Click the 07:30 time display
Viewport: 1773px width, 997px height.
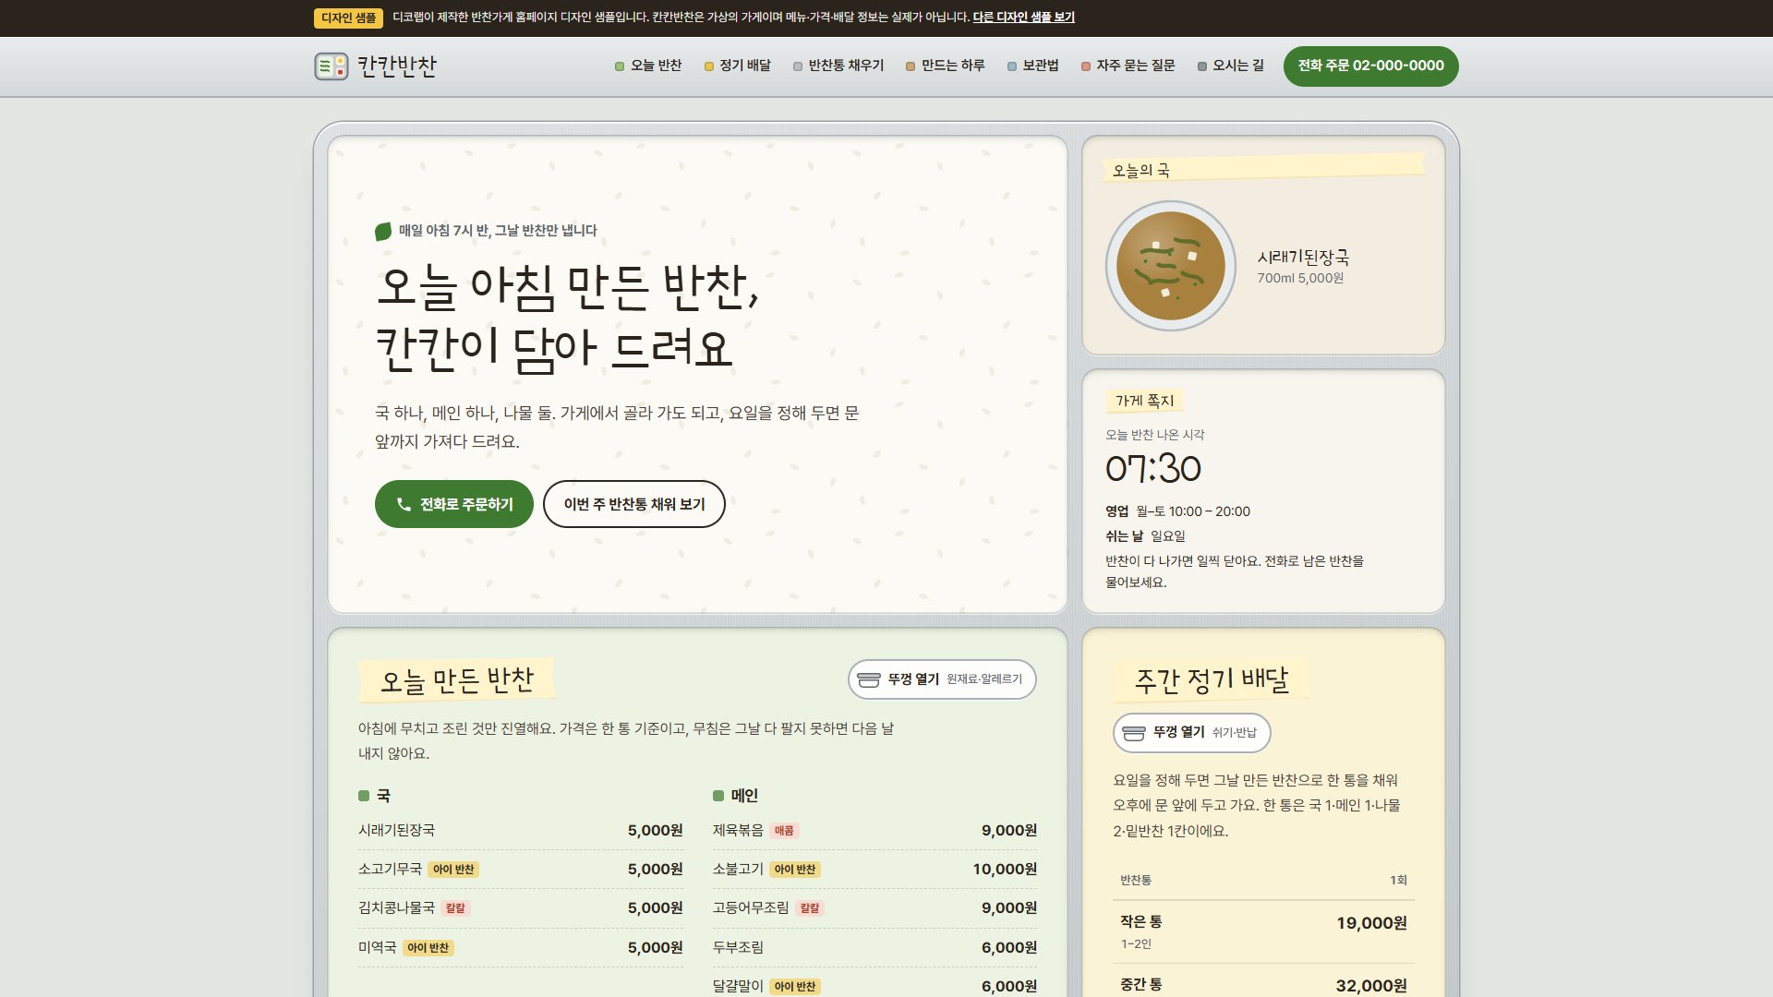pyautogui.click(x=1153, y=469)
